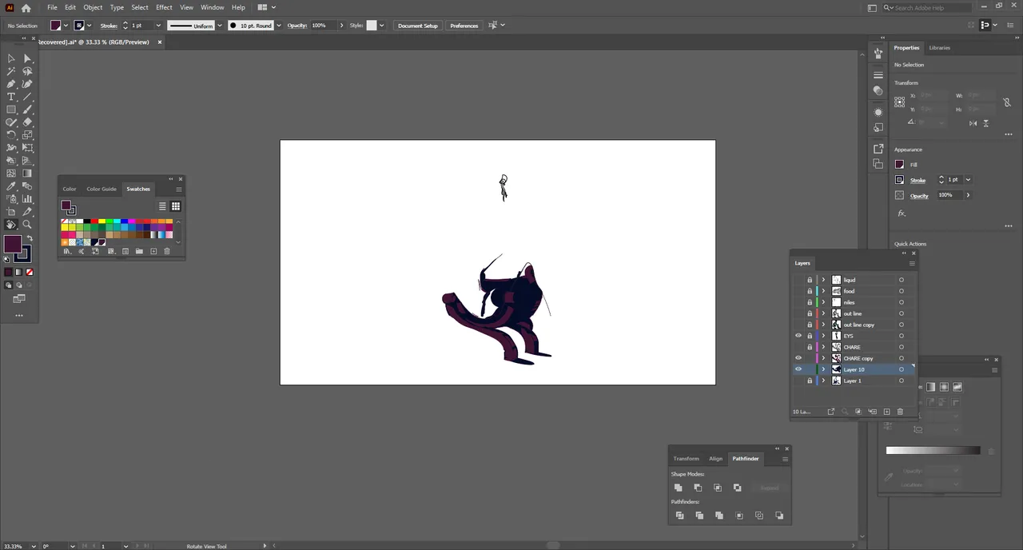Image resolution: width=1023 pixels, height=550 pixels.
Task: Hide the CHARE copy layer
Action: tap(798, 358)
